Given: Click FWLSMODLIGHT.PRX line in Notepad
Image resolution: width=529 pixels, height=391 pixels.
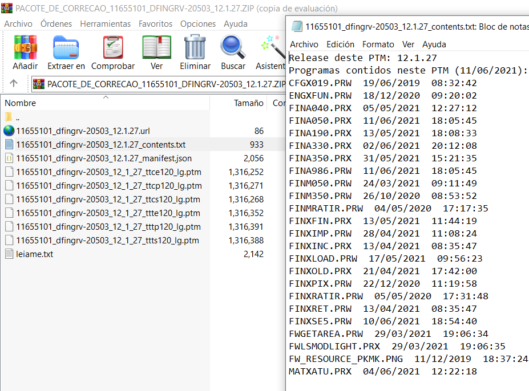Looking at the screenshot, I should coord(397,346).
